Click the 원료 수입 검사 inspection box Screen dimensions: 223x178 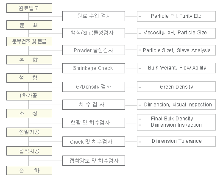[94, 16]
